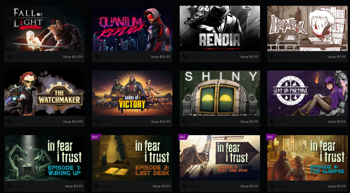The width and height of the screenshot is (350, 193).
Task: Click the Steam logo beneath Gift of Parthax
Action: pos(272,121)
